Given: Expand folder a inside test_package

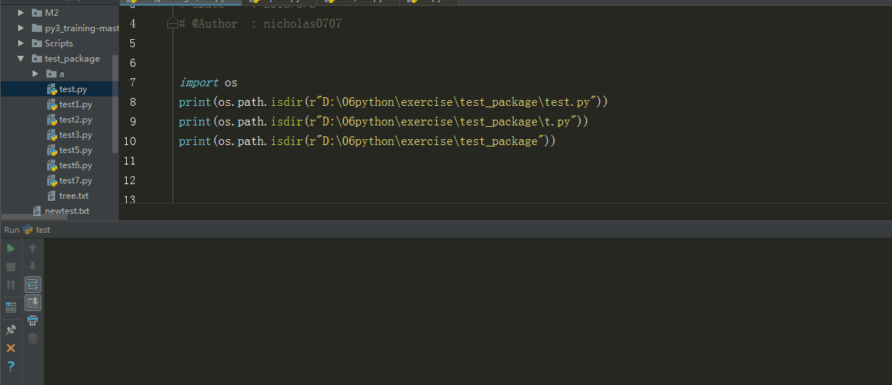Looking at the screenshot, I should [x=36, y=73].
